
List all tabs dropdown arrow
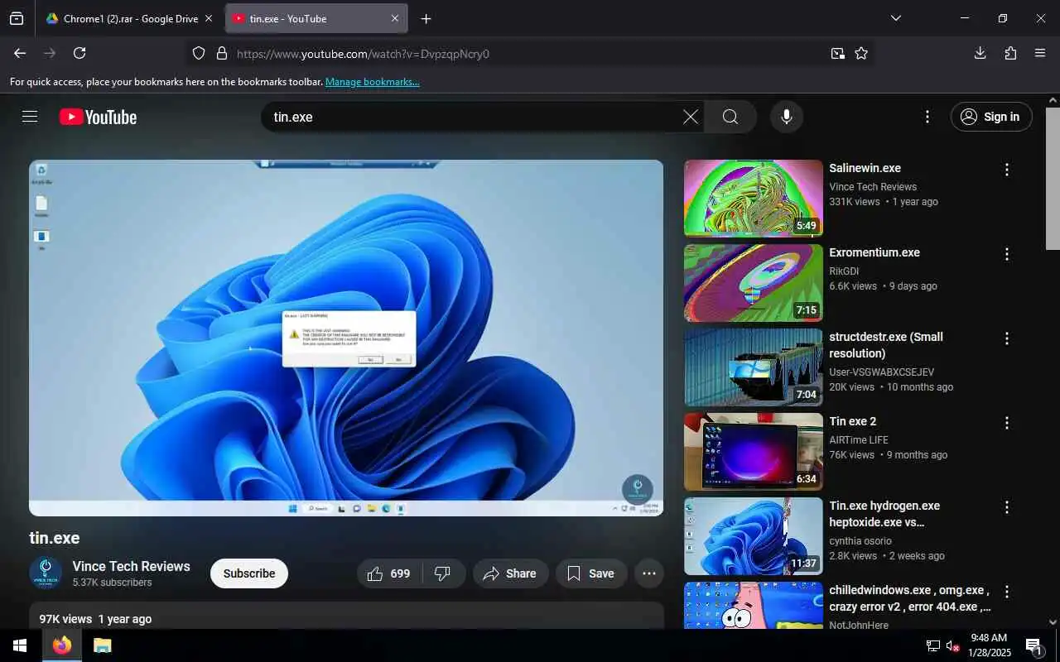click(895, 18)
